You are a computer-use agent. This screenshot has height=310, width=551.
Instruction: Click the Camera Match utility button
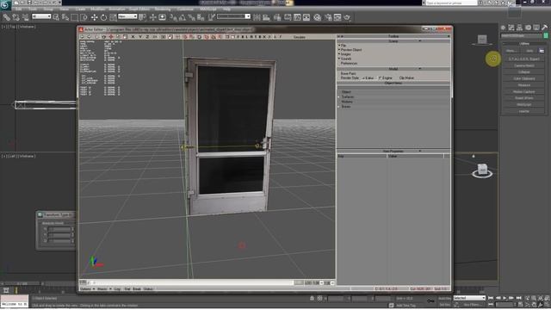pyautogui.click(x=524, y=65)
